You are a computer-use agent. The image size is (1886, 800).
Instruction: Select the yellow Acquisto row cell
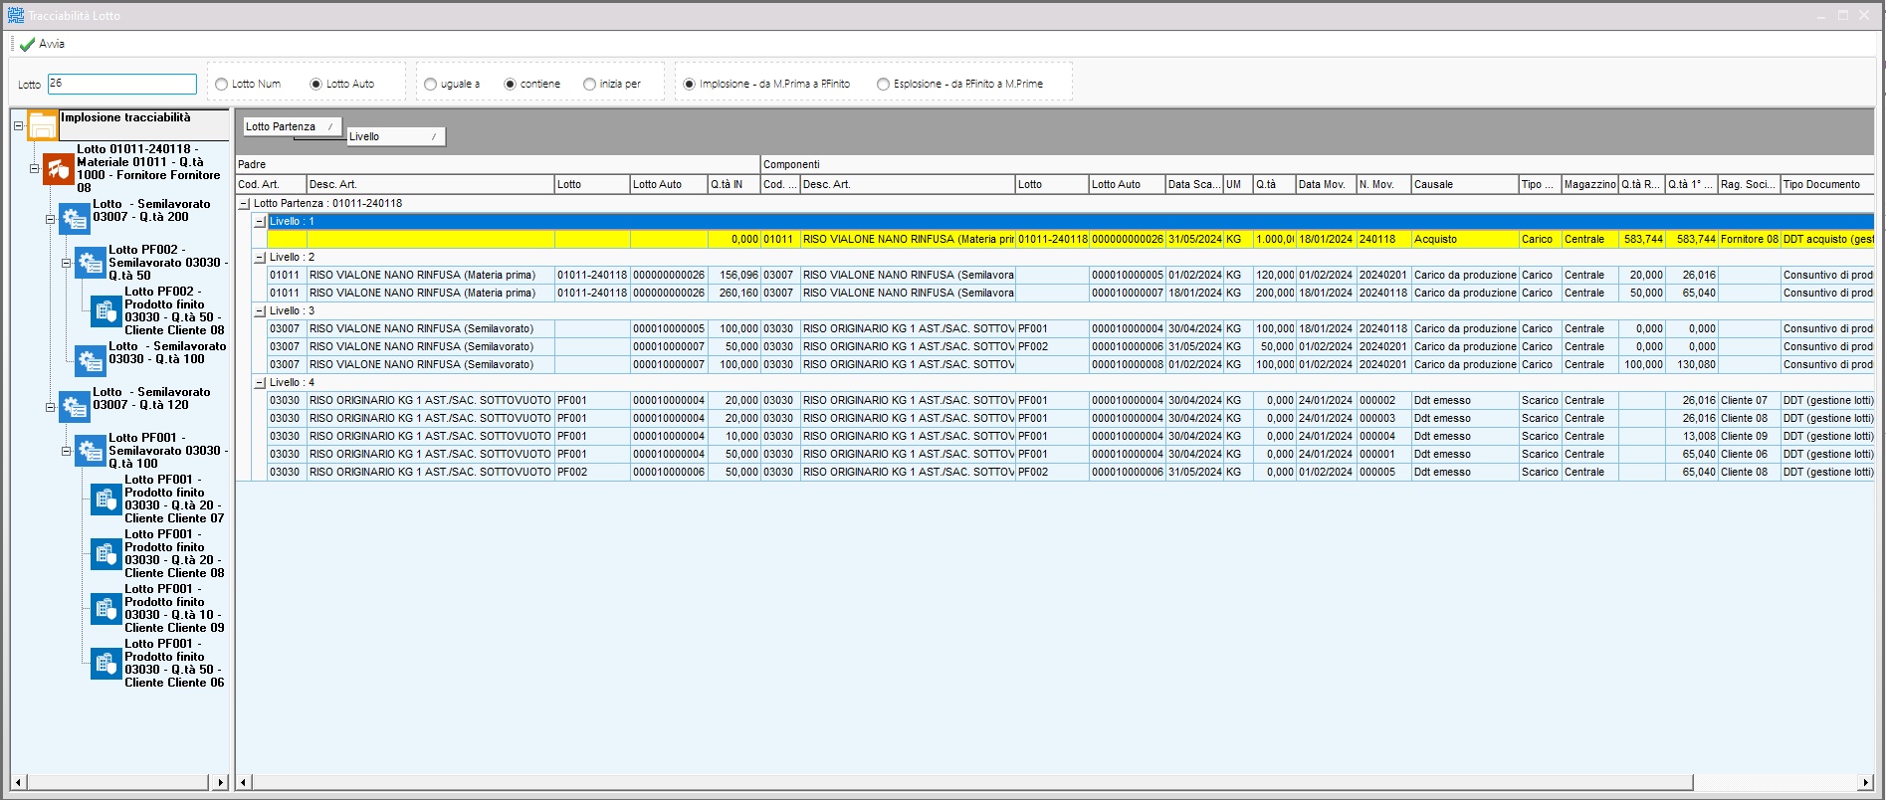(1465, 240)
